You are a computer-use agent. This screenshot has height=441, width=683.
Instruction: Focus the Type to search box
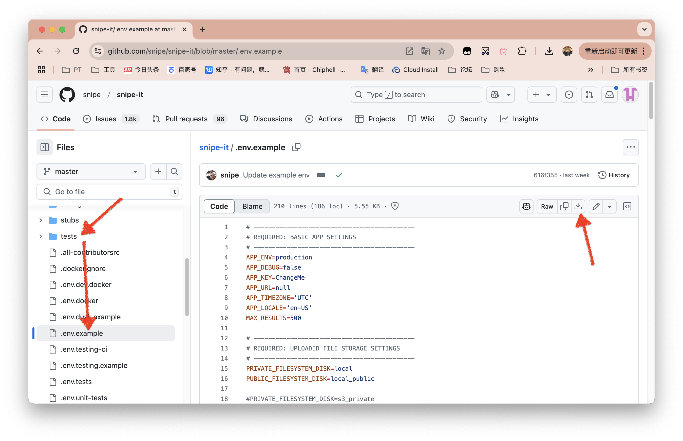[416, 95]
